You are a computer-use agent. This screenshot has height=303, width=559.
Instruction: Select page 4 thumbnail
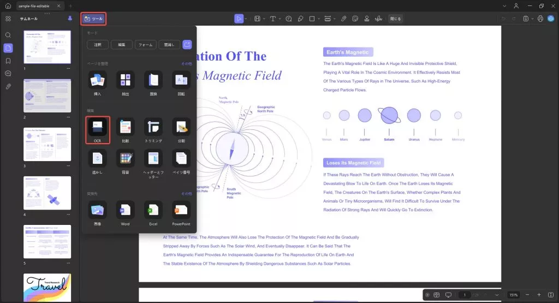[x=47, y=193]
